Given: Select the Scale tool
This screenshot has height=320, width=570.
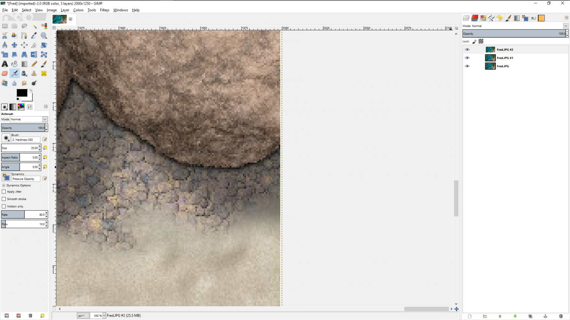Looking at the screenshot, I should 5,55.
